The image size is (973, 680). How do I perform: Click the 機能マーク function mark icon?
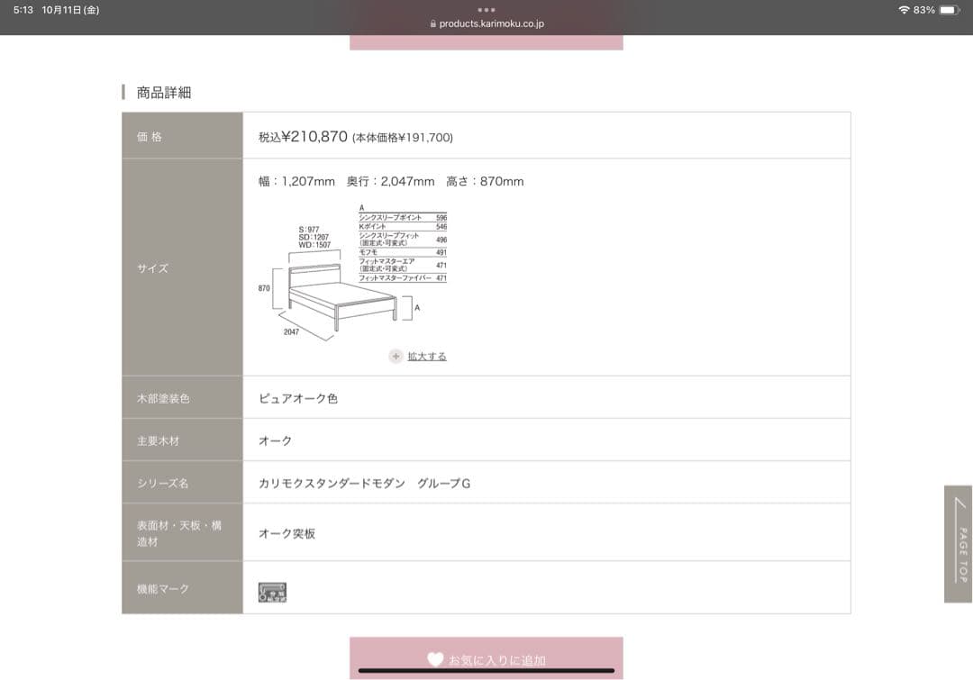click(x=271, y=592)
